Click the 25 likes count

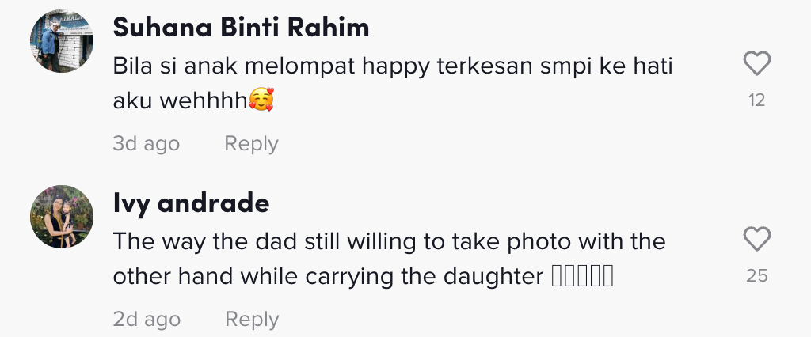click(x=757, y=276)
